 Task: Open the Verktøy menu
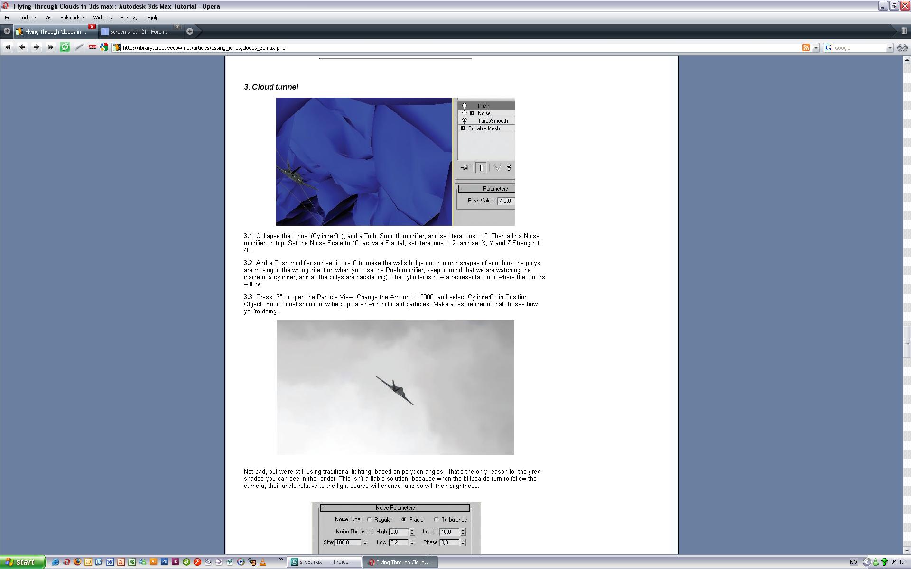click(x=129, y=18)
